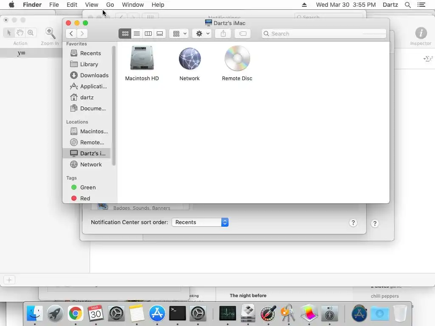Select Remote Disc under Locations
Image resolution: width=435 pixels, height=326 pixels.
[x=86, y=143]
